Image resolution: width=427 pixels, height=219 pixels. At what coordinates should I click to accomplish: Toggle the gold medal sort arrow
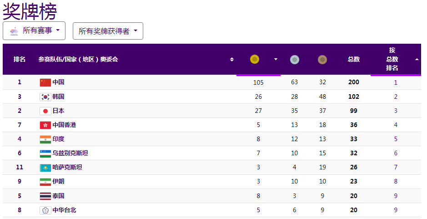pyautogui.click(x=276, y=59)
